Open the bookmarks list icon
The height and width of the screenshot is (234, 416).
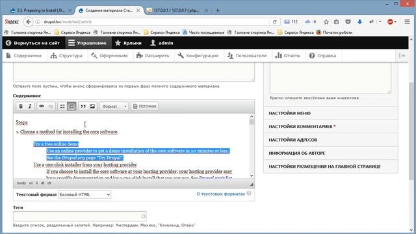[x=337, y=21]
